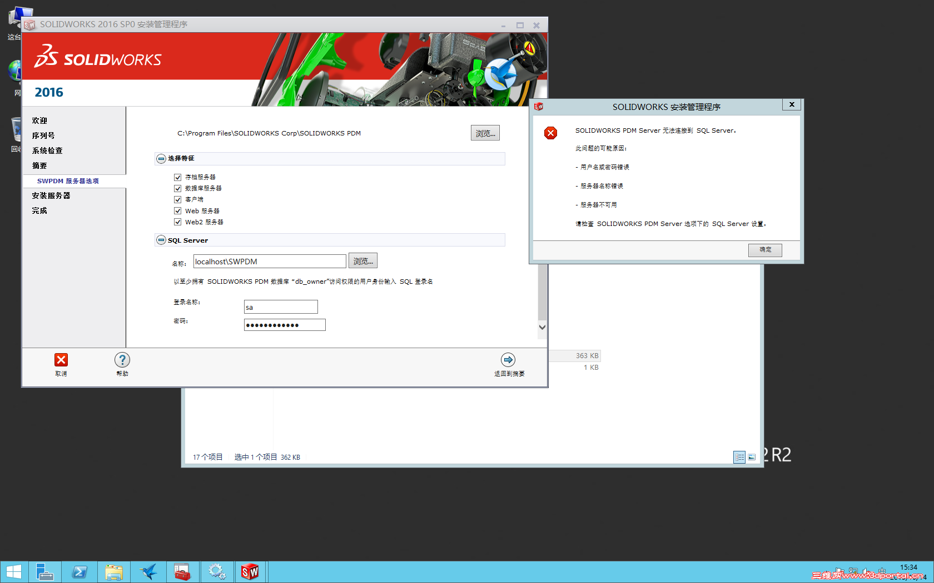Screen dimensions: 934x583
Task: Click the 1 KB entry in Explorer
Action: click(x=591, y=368)
